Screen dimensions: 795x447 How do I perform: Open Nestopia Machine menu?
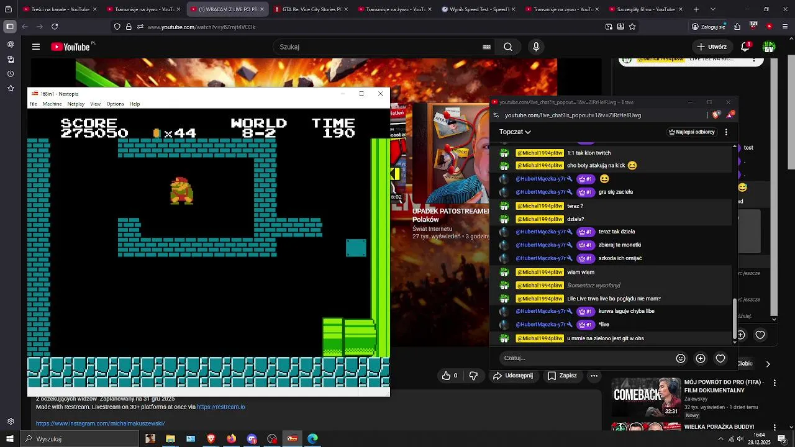[x=52, y=104]
